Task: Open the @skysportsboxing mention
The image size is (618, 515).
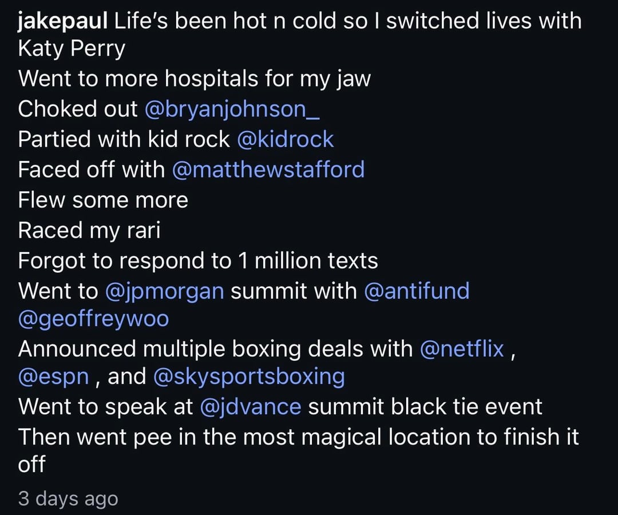Action: tap(249, 377)
